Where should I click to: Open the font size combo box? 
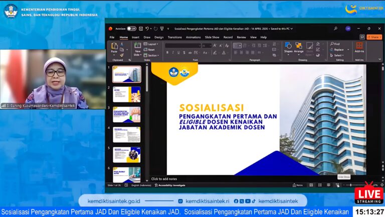207,46
